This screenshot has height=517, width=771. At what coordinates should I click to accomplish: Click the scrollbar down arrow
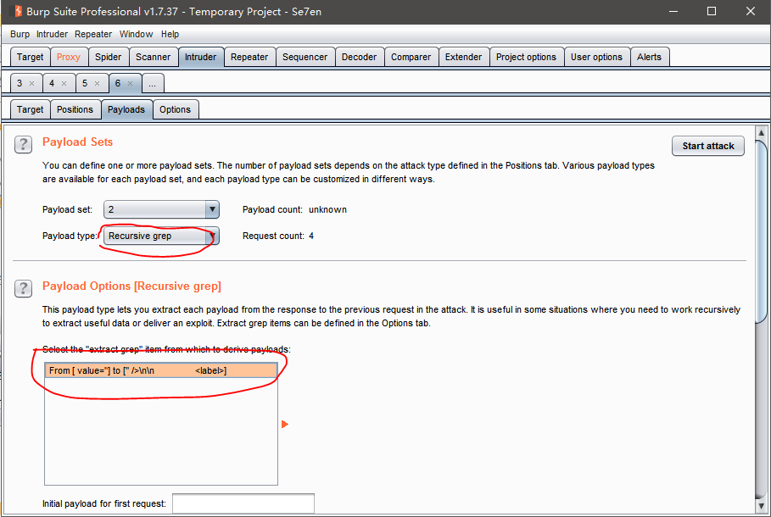761,505
